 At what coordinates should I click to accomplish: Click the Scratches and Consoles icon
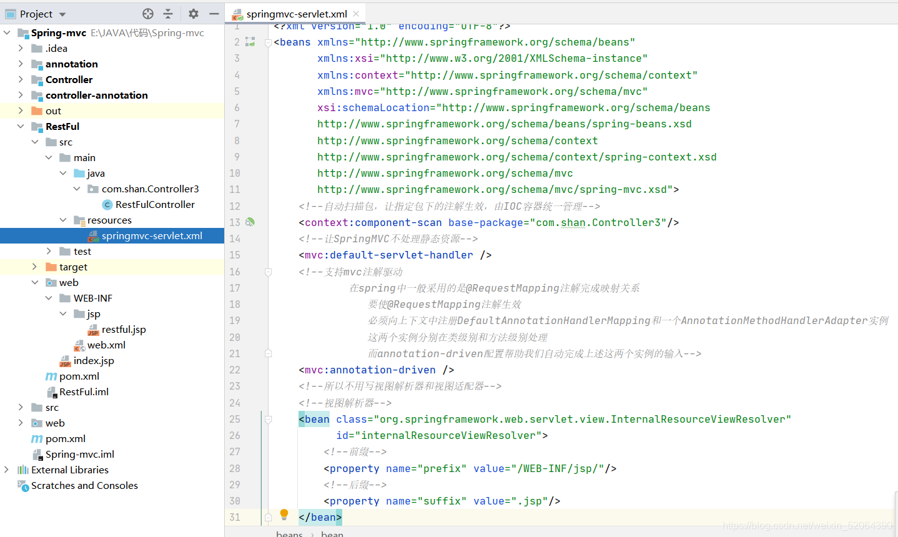(x=23, y=485)
